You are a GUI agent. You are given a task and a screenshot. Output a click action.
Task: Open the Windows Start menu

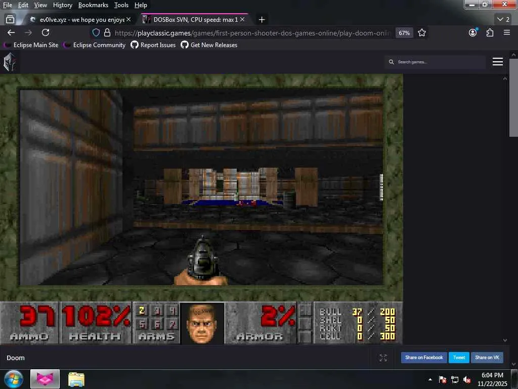tap(14, 379)
